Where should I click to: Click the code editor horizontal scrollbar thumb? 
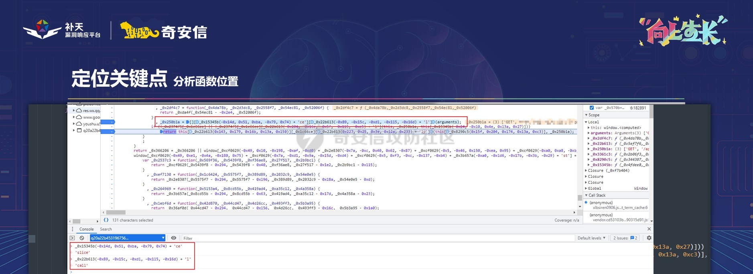[116, 213]
